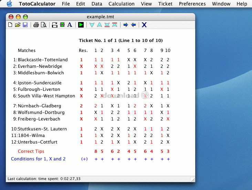Select match row 'South Villa-West Hampton'
The width and height of the screenshot is (252, 190).
(x=46, y=96)
